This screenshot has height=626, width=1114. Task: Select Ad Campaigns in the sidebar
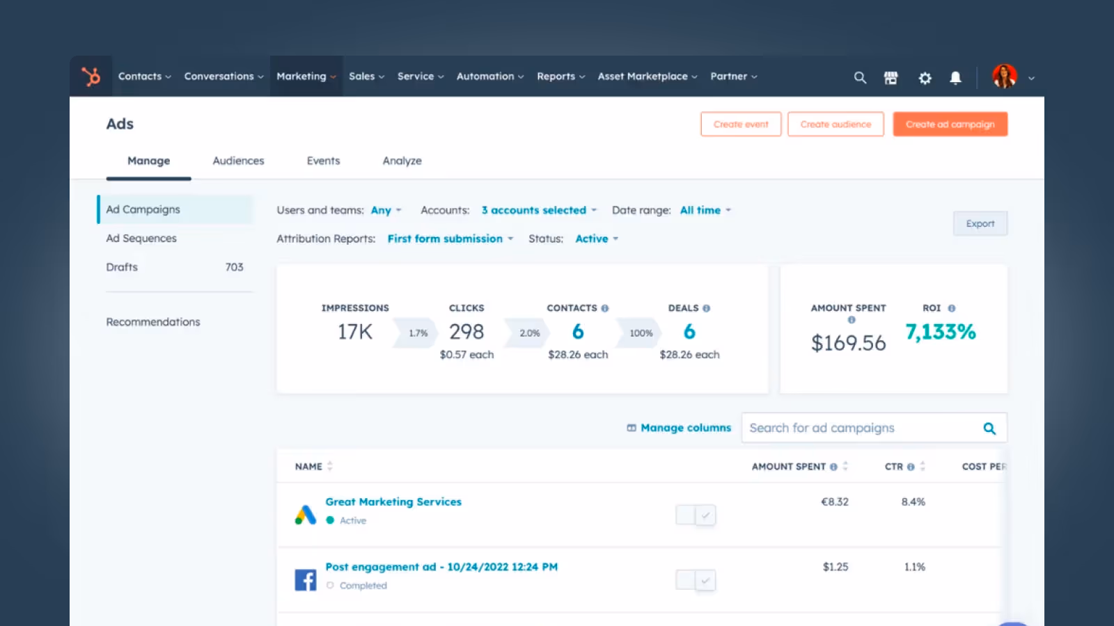[175, 209]
